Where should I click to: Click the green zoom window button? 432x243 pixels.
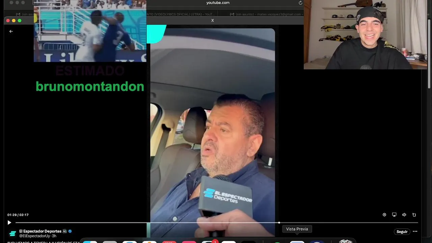pyautogui.click(x=20, y=21)
